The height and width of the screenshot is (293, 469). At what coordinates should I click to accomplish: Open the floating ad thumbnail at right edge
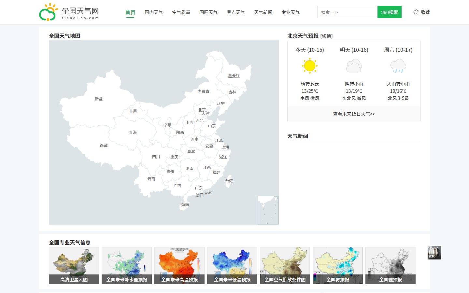pyautogui.click(x=434, y=253)
